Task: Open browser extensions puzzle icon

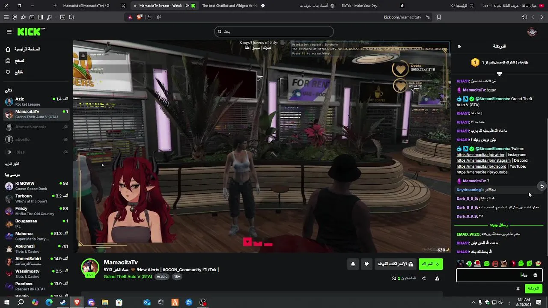Action: click(x=71, y=17)
